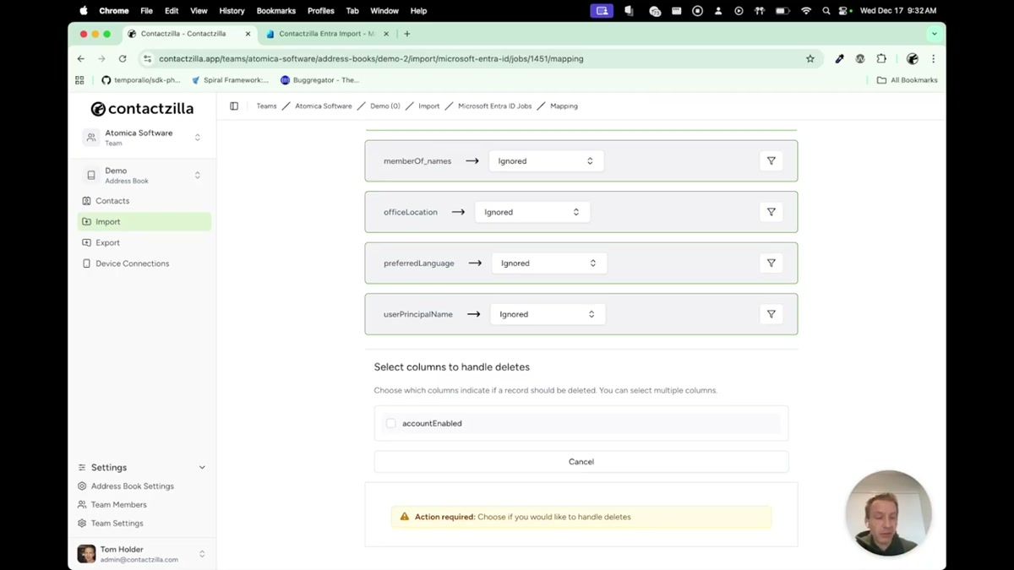Select the filter icon on the preferredLanguage row
1014x570 pixels.
pos(770,263)
